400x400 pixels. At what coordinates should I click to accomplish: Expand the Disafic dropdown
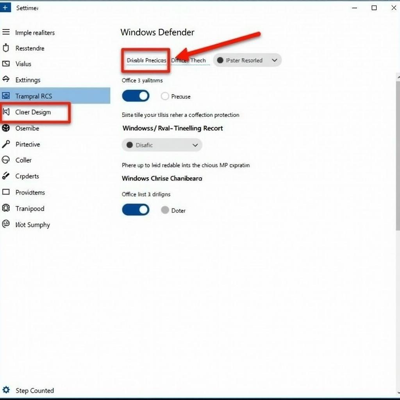click(162, 145)
